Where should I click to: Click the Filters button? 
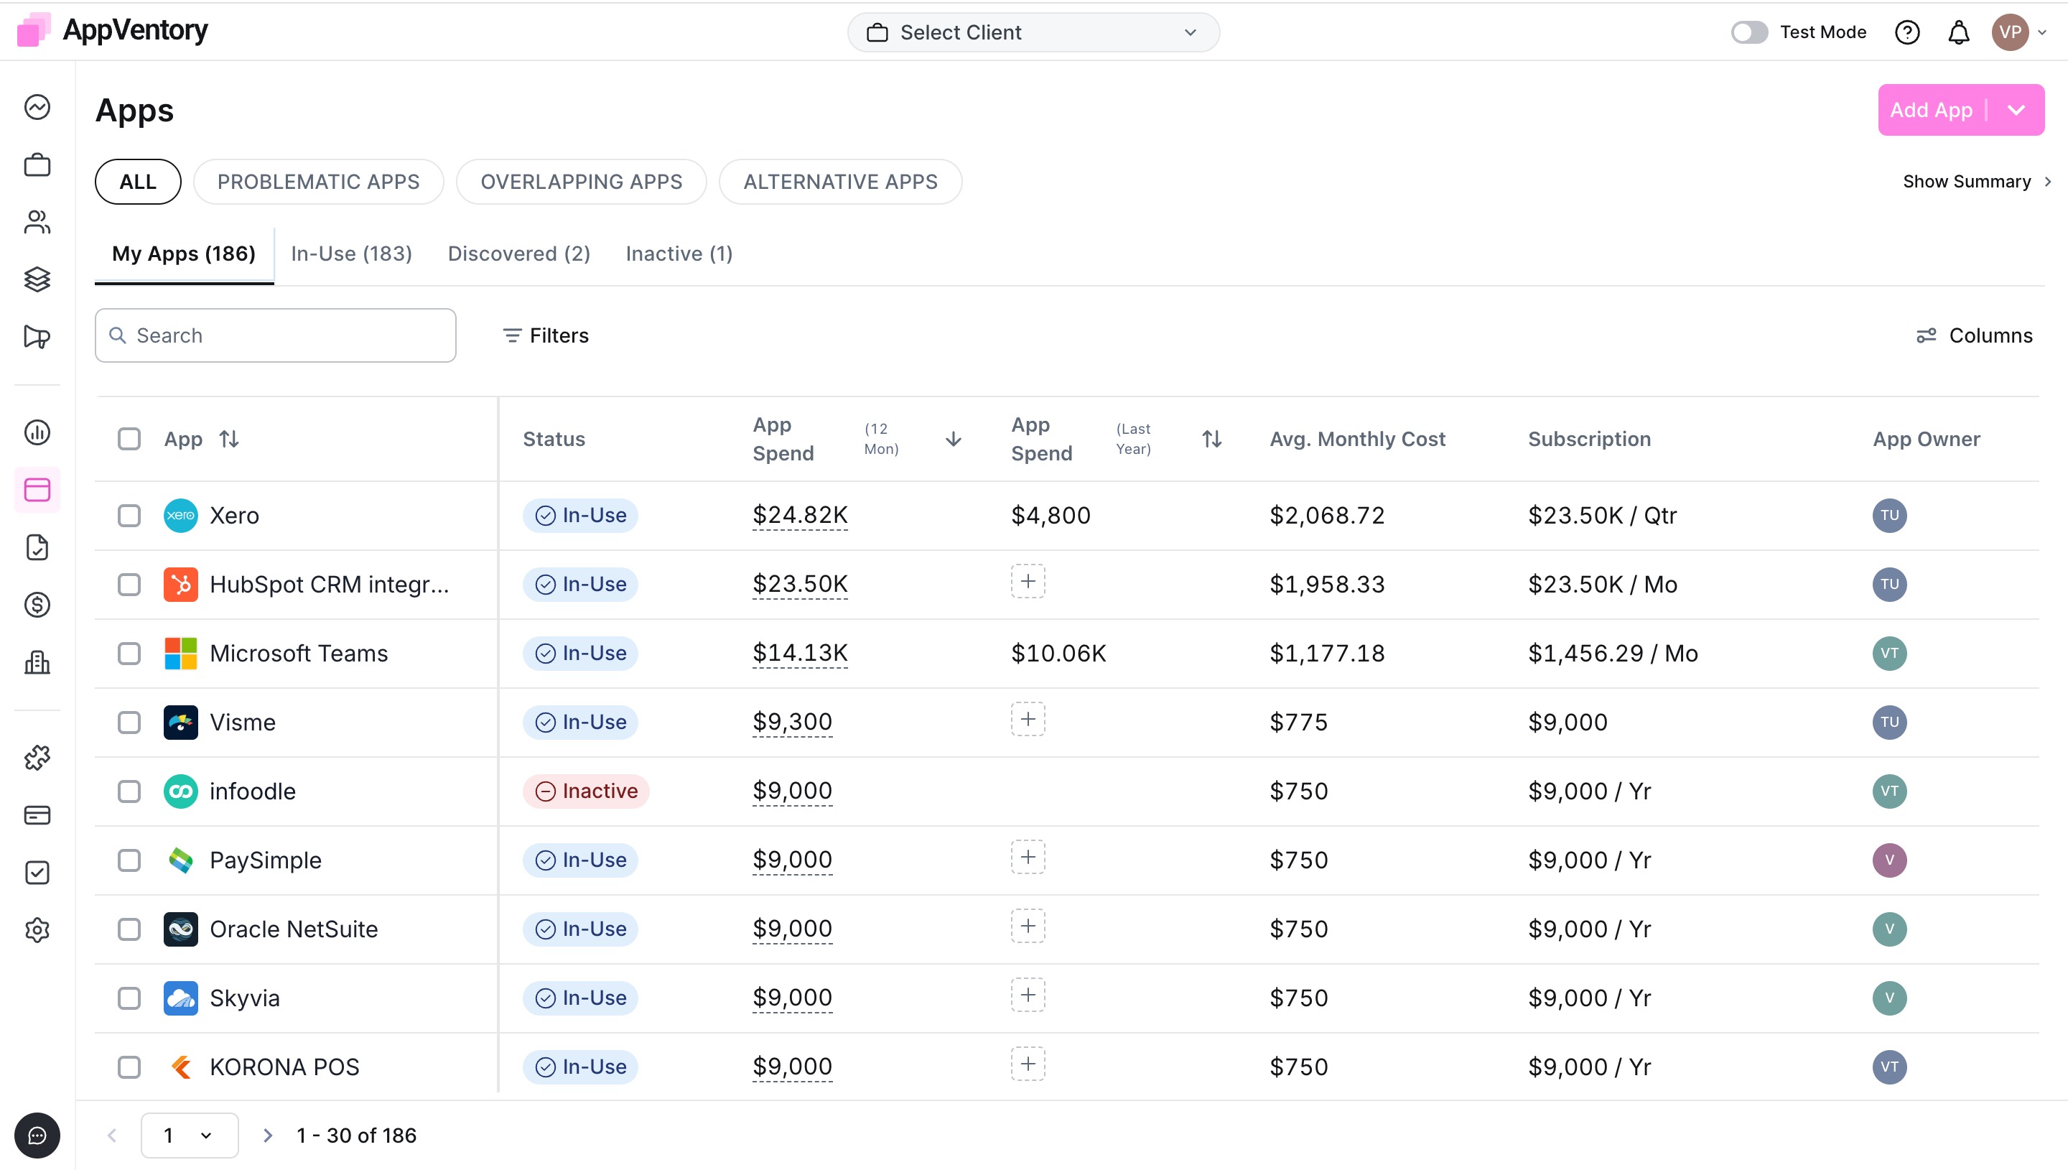545,335
